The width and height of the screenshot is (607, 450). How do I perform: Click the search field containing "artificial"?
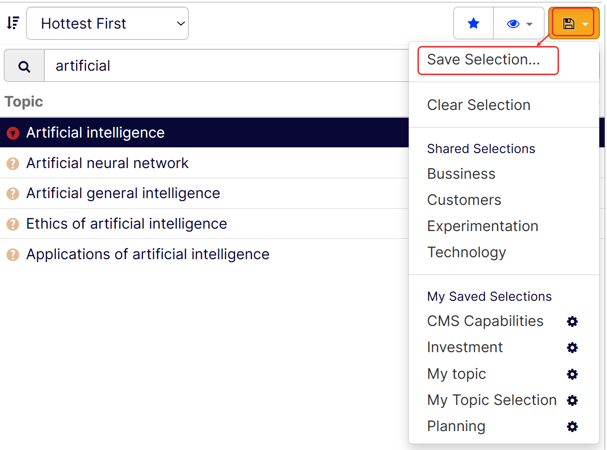pos(223,66)
